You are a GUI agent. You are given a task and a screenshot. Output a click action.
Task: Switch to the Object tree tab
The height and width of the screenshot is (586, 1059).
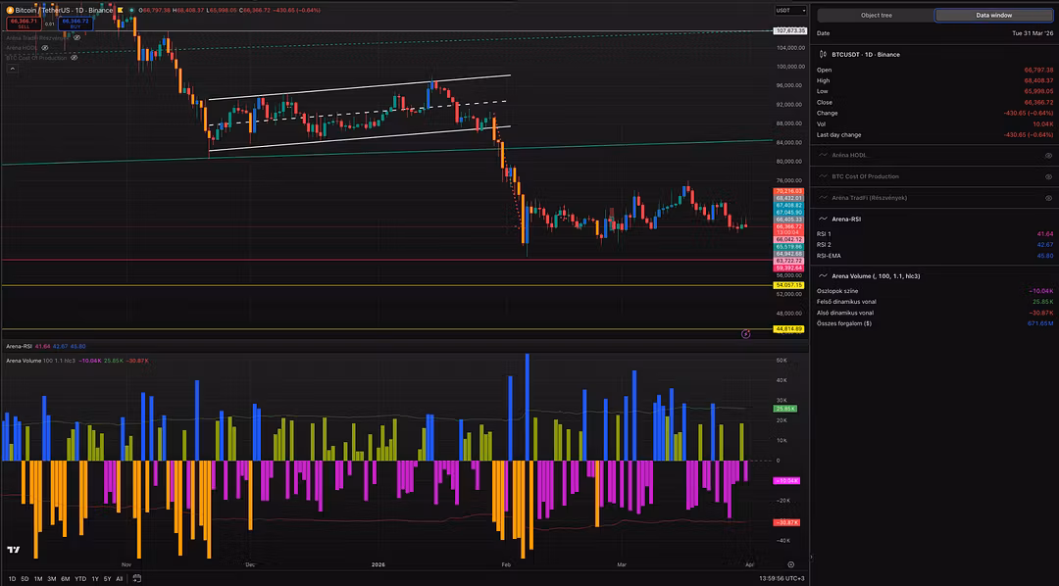coord(876,15)
